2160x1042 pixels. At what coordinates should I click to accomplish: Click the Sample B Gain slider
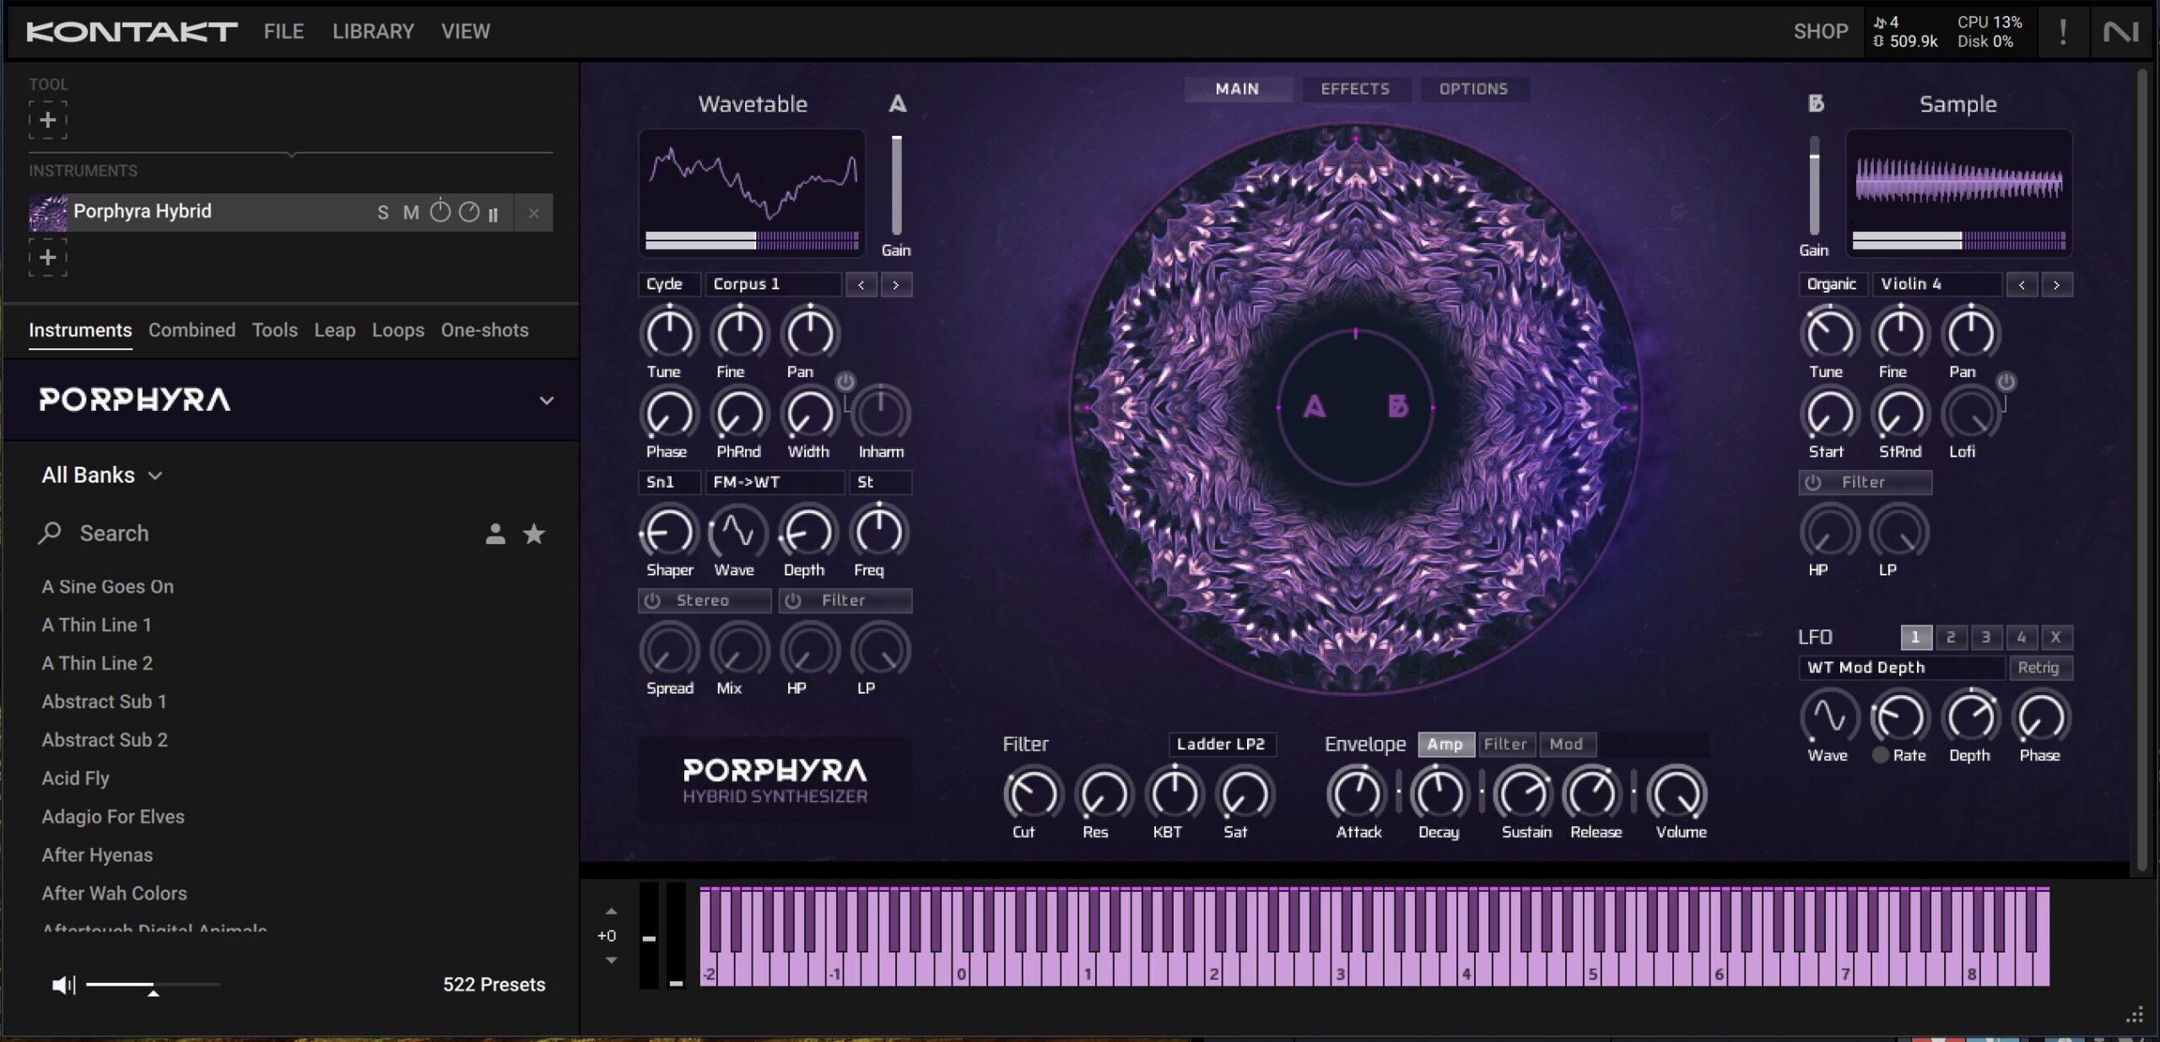(1814, 186)
